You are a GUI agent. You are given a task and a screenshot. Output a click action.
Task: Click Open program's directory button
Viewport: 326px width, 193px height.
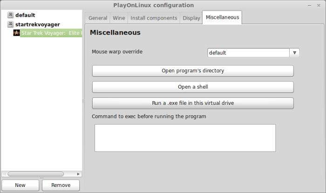(x=193, y=71)
